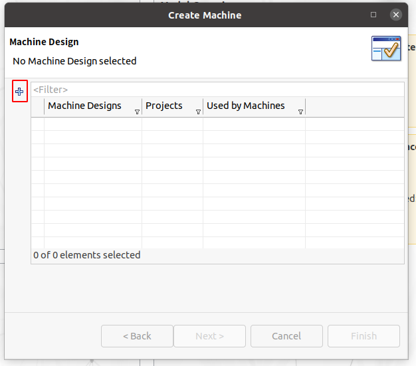Open the Machine Designs column filter
This screenshot has height=366, width=416.
[x=137, y=112]
